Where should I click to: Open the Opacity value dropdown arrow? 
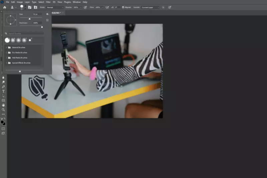pos(80,7)
